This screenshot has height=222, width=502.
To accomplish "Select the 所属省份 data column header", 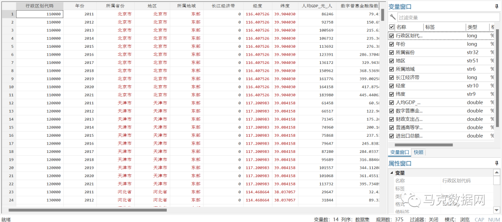I will pyautogui.click(x=116, y=6).
